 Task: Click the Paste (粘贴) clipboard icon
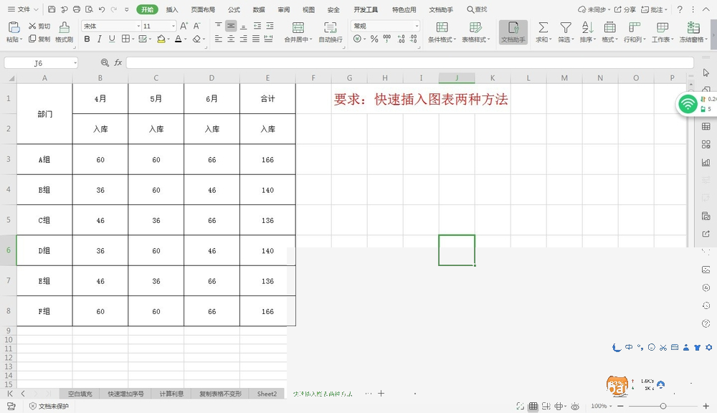(14, 27)
